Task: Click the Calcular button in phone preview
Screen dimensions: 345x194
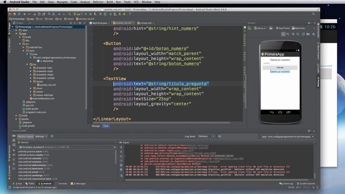Action: tap(280, 67)
